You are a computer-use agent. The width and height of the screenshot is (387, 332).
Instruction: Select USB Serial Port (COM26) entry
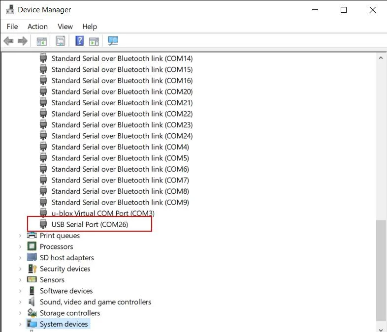[x=90, y=225]
